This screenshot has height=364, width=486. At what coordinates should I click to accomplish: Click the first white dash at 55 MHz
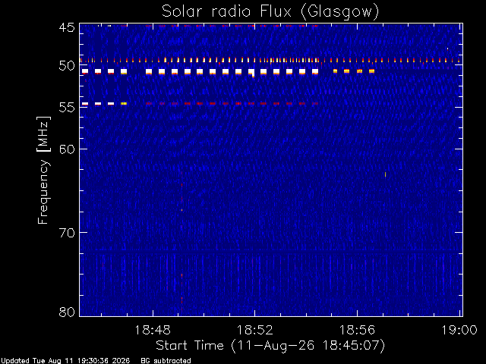point(85,104)
